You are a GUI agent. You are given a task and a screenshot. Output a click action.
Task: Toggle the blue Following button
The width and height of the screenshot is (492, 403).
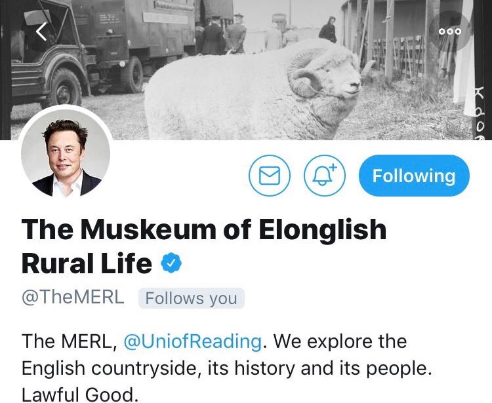(414, 176)
